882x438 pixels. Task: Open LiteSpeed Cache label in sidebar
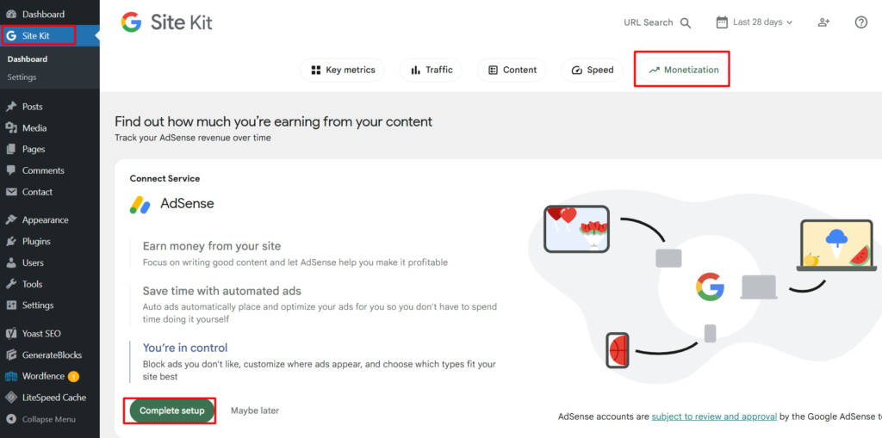54,398
